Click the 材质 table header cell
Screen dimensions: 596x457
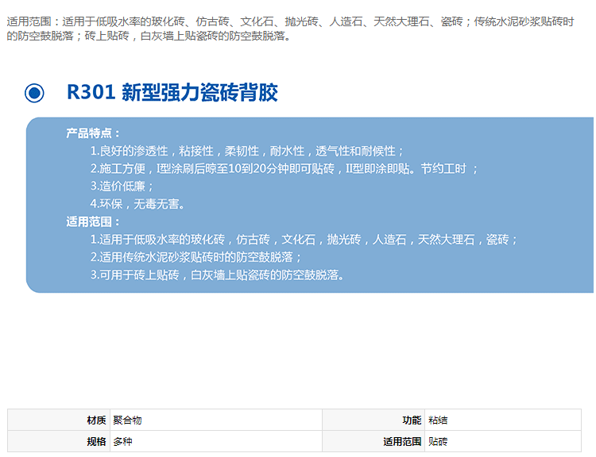[96, 421]
